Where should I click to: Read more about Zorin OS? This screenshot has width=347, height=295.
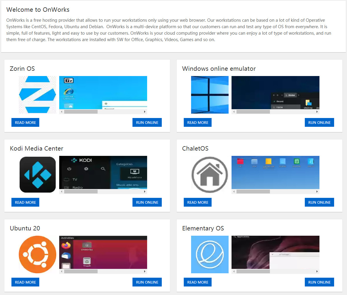click(x=25, y=122)
